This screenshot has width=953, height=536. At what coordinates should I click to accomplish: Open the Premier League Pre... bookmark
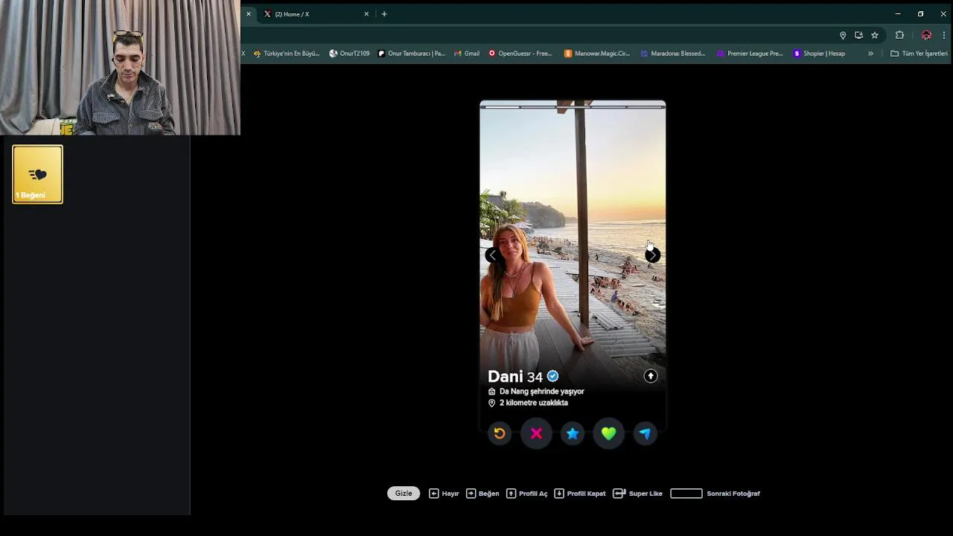click(750, 54)
